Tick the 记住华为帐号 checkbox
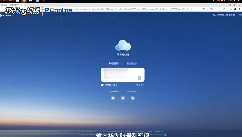This screenshot has width=242, height=137. (102, 85)
